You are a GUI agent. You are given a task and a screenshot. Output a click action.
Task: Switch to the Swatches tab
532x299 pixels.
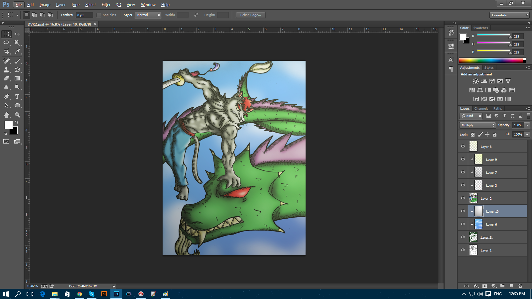tap(480, 28)
